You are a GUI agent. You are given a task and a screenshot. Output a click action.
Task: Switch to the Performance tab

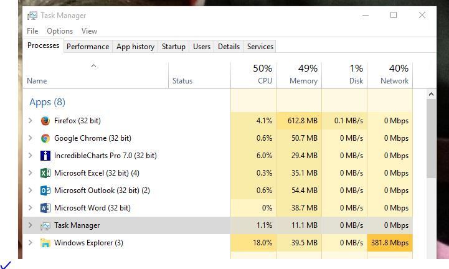click(x=88, y=47)
